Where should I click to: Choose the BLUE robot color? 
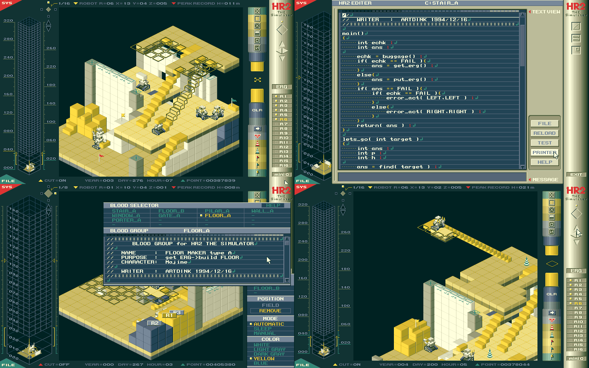(260, 363)
